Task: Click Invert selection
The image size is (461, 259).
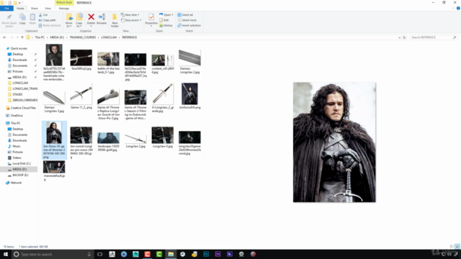Action: [x=189, y=25]
